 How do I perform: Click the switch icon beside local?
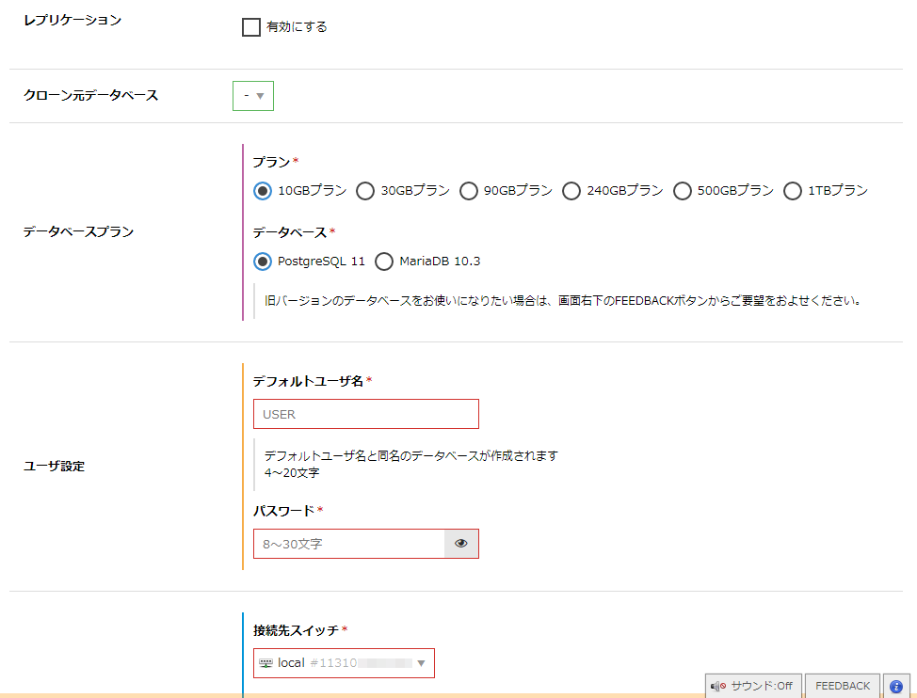(x=266, y=663)
